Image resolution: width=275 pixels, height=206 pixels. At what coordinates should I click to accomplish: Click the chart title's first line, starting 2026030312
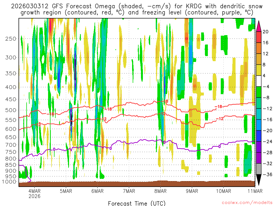point(137,6)
